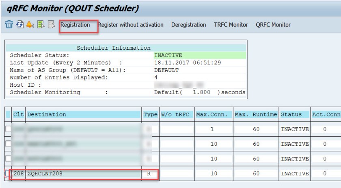
Task: Open the QRFC Monitor
Action: tap(273, 25)
